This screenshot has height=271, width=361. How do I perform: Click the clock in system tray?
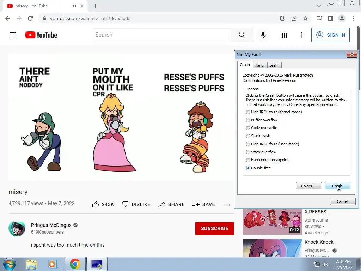tap(343, 264)
